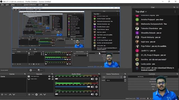Open the Fade transition dropdown
The height and width of the screenshot is (100, 179).
112,77
